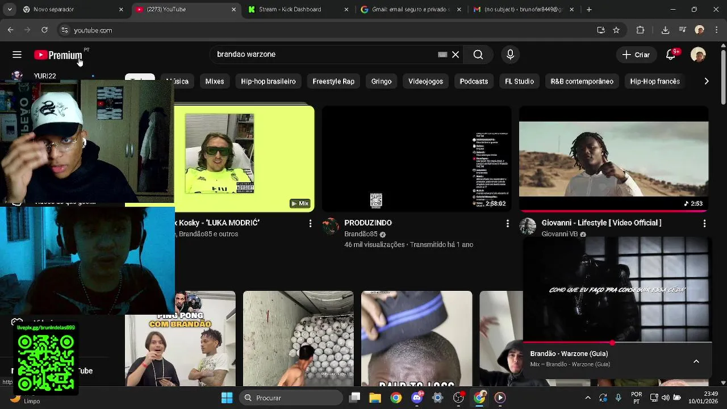Open the YouTube account avatar menu
The image size is (727, 409).
[x=698, y=55]
